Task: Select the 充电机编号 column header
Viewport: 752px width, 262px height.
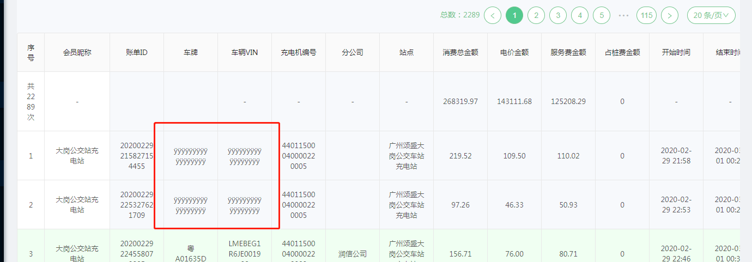Action: (299, 52)
